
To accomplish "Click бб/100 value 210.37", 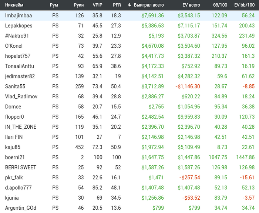I will pyautogui.click(x=219, y=56).
